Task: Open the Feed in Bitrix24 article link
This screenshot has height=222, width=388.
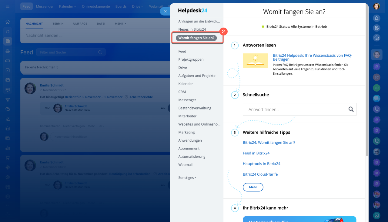Action: (x=256, y=153)
